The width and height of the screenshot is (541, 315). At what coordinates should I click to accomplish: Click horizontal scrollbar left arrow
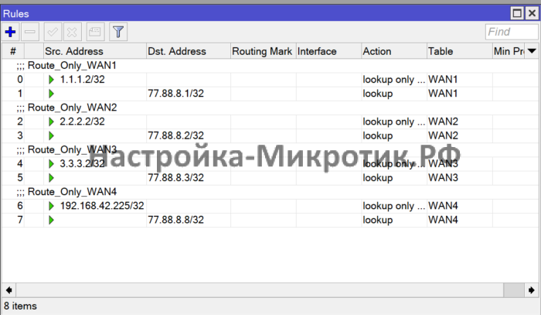[9, 289]
